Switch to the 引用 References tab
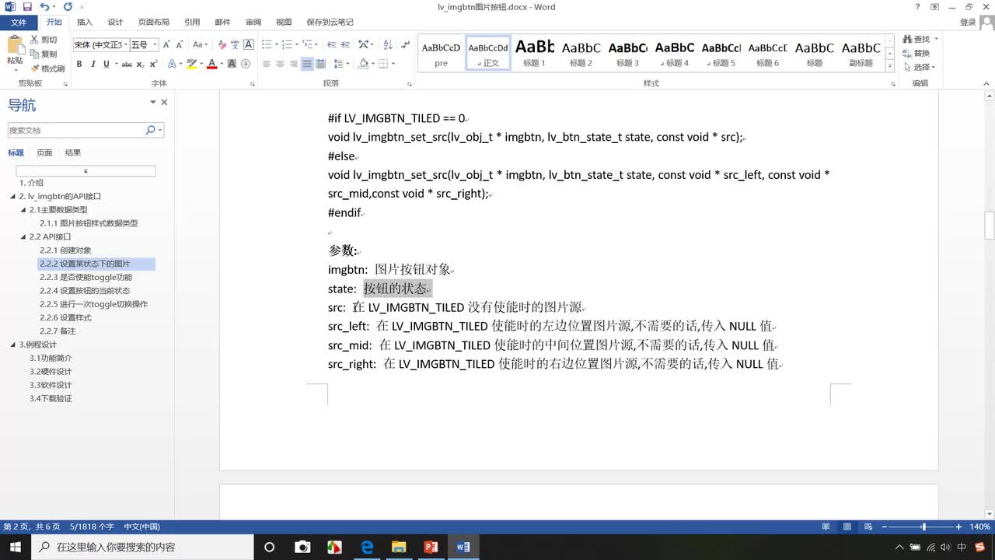The width and height of the screenshot is (995, 560). 192,23
